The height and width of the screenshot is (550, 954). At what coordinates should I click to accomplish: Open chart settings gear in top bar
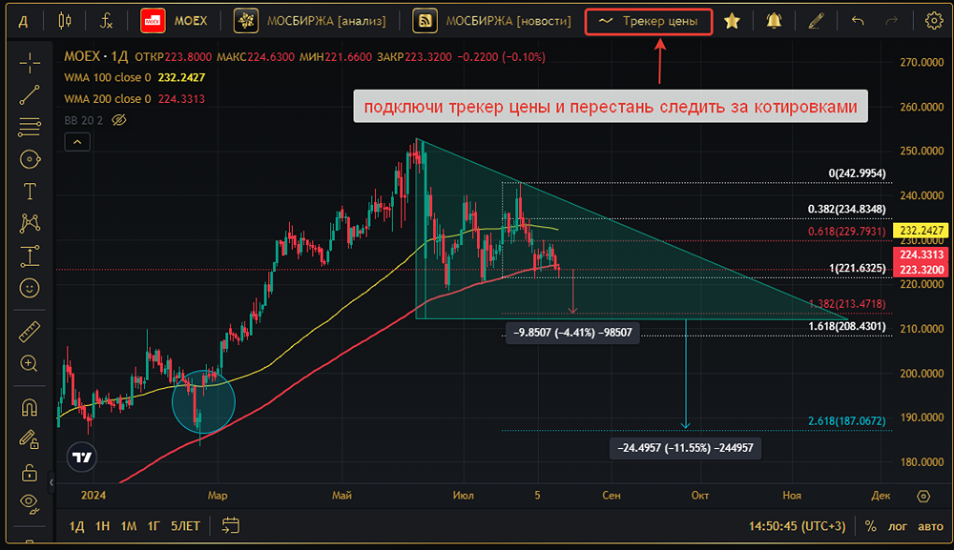(x=934, y=21)
